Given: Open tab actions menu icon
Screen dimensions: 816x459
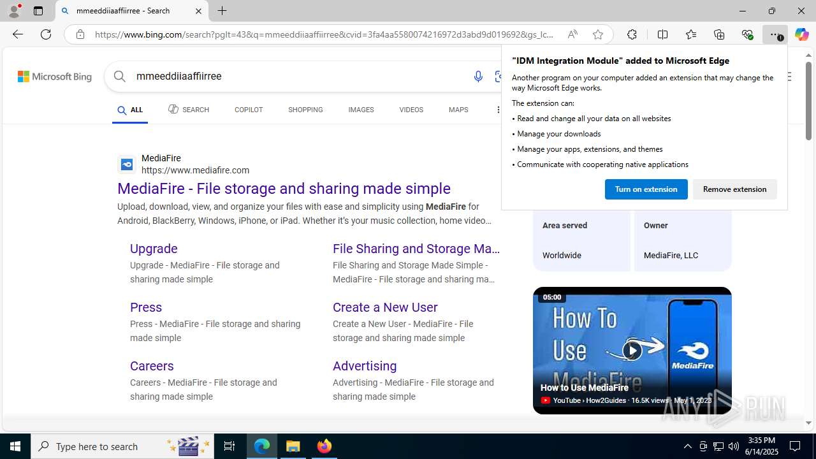Looking at the screenshot, I should coord(38,11).
